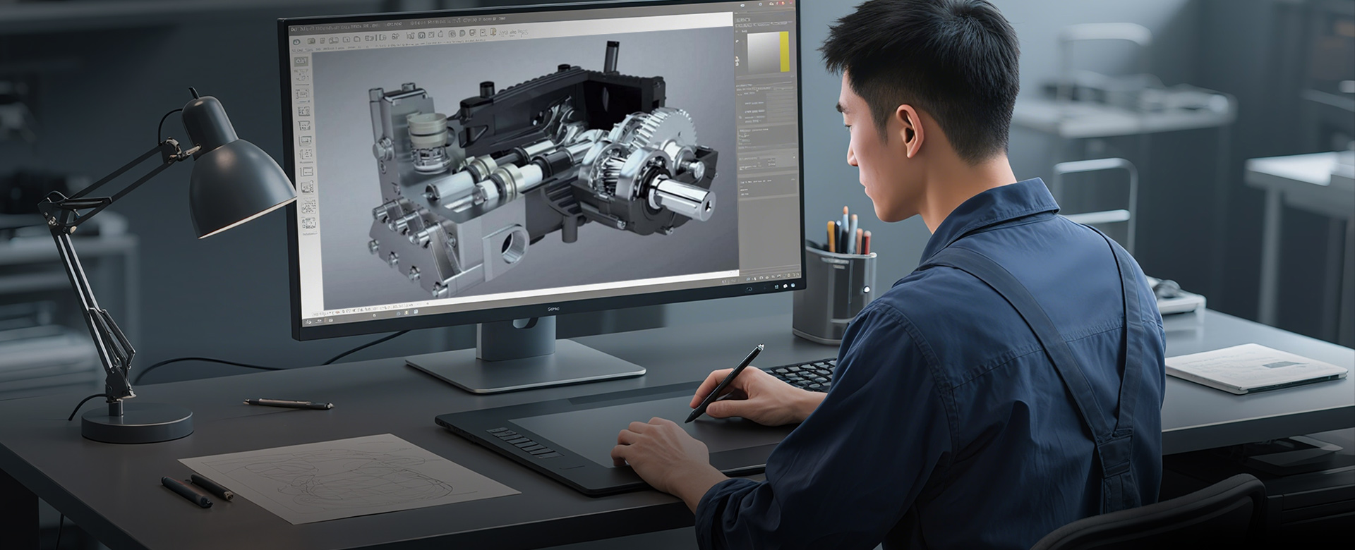Click the gray gradient swatch in right panel
The height and width of the screenshot is (550, 1355).
tap(762, 51)
